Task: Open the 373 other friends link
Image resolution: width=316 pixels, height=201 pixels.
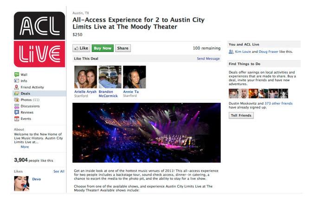Action: click(x=278, y=103)
